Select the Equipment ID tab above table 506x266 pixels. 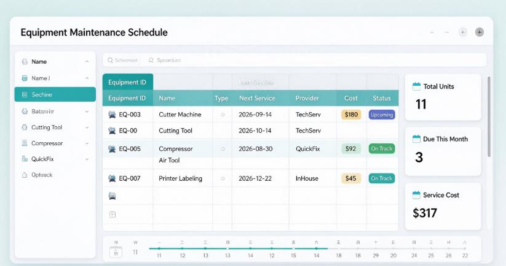point(127,82)
